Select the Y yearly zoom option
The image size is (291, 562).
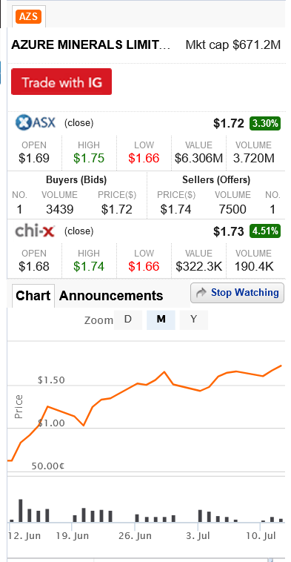pos(194,320)
